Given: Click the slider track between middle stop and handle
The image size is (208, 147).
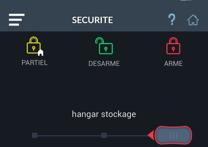Looking at the screenshot, I should click(126, 135).
